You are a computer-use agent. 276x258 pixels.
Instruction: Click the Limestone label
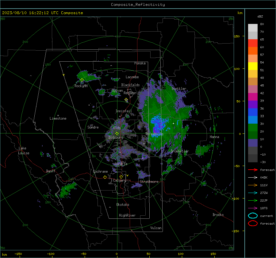[x=58, y=118]
